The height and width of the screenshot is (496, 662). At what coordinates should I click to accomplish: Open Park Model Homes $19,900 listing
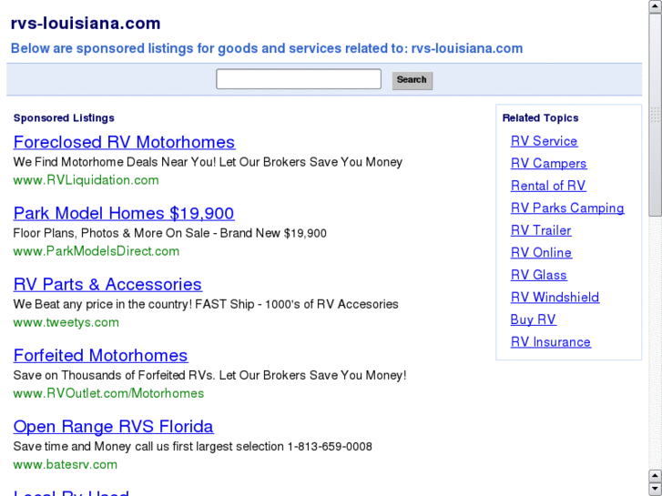(x=124, y=213)
